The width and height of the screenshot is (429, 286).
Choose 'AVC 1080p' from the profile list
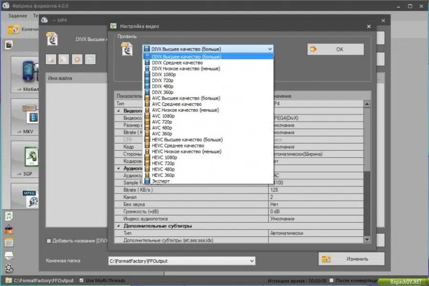(163, 116)
